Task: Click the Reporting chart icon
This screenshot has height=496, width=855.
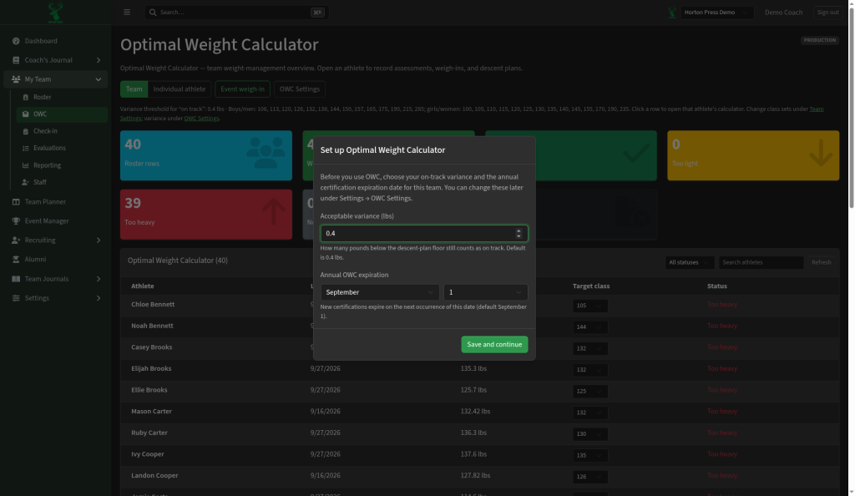Action: pos(26,165)
